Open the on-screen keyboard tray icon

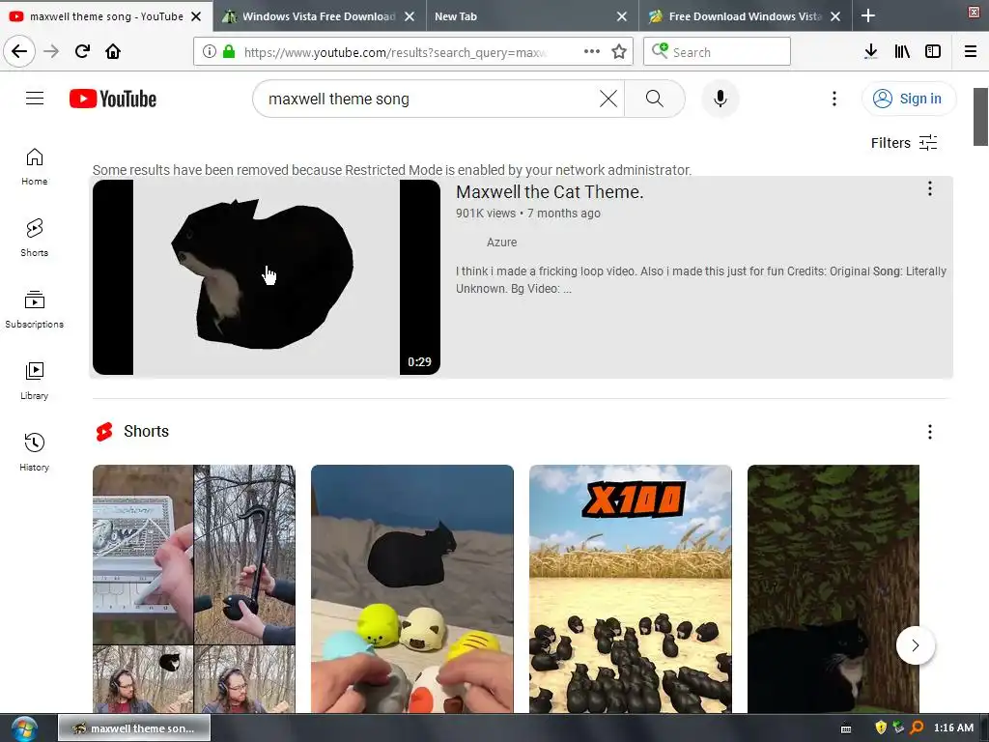pos(846,728)
